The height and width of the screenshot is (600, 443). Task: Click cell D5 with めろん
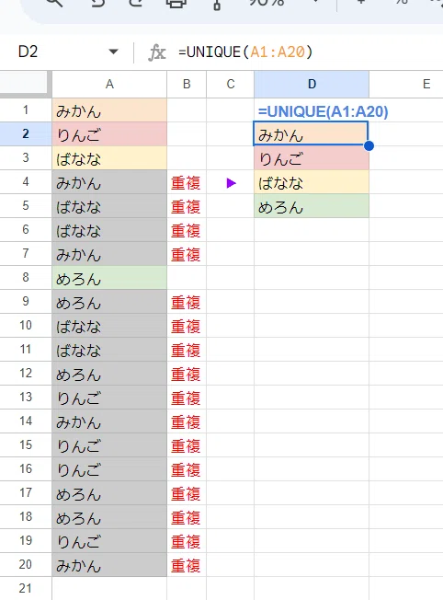312,205
